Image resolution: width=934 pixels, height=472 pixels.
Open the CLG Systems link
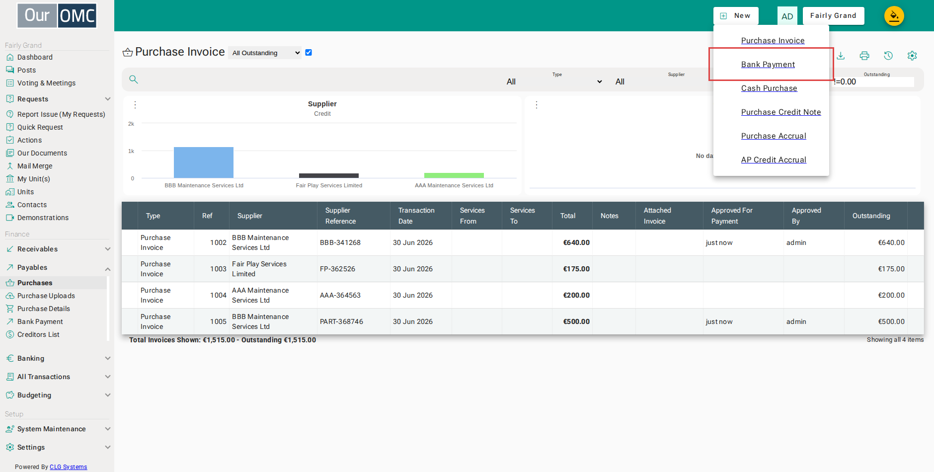click(68, 467)
